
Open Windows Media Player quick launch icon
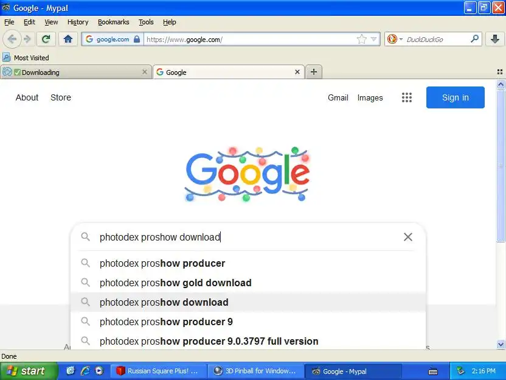click(99, 371)
